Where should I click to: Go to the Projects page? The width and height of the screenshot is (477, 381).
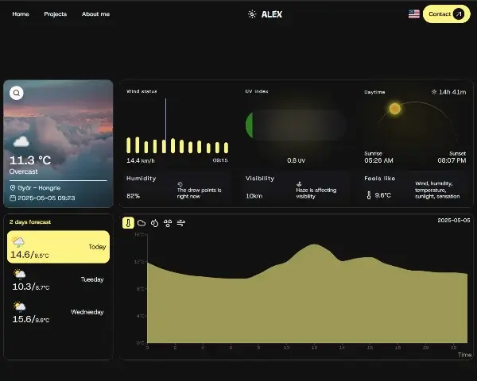[x=56, y=14]
